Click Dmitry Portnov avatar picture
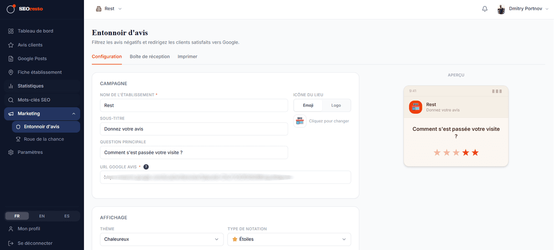554x250 pixels. (501, 9)
